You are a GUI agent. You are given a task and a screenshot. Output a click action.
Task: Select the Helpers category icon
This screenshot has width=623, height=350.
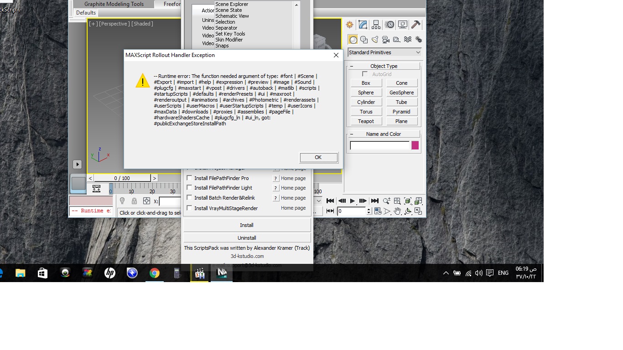(397, 40)
